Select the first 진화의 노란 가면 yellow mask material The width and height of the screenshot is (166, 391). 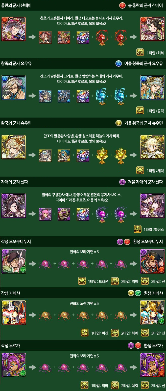(x=45, y=315)
